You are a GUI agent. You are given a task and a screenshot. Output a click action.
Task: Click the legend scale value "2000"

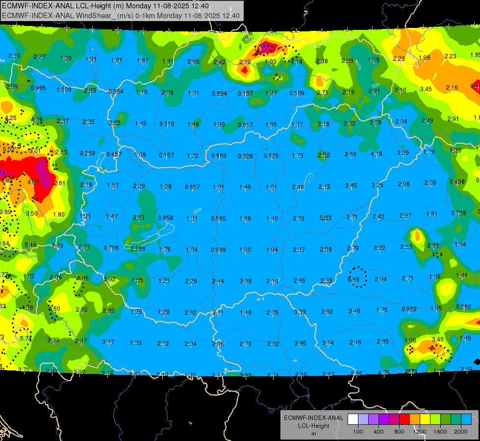[461, 432]
